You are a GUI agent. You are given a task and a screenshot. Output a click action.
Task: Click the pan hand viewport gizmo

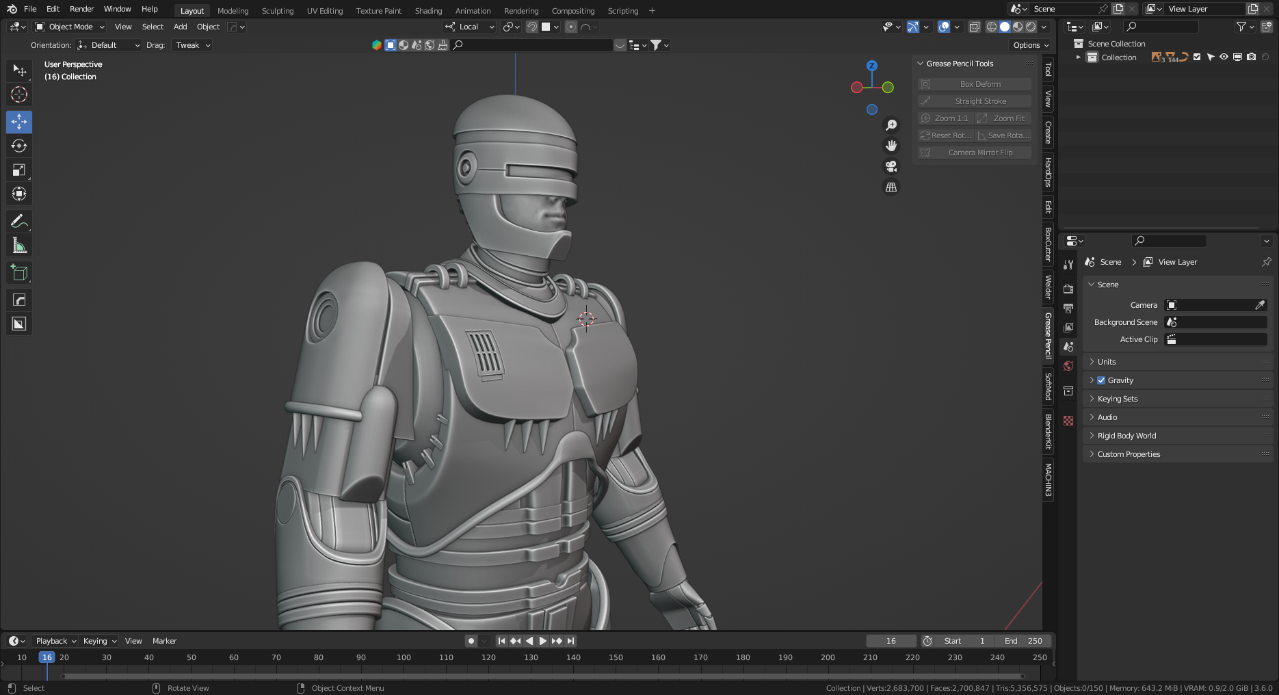tap(891, 146)
